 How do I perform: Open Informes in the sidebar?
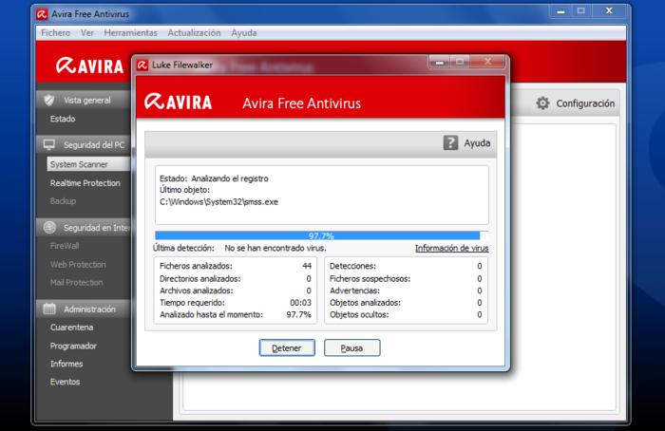click(66, 364)
